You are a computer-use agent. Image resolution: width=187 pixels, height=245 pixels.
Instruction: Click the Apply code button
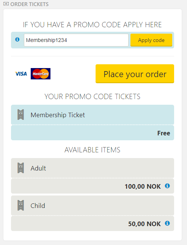pyautogui.click(x=151, y=40)
